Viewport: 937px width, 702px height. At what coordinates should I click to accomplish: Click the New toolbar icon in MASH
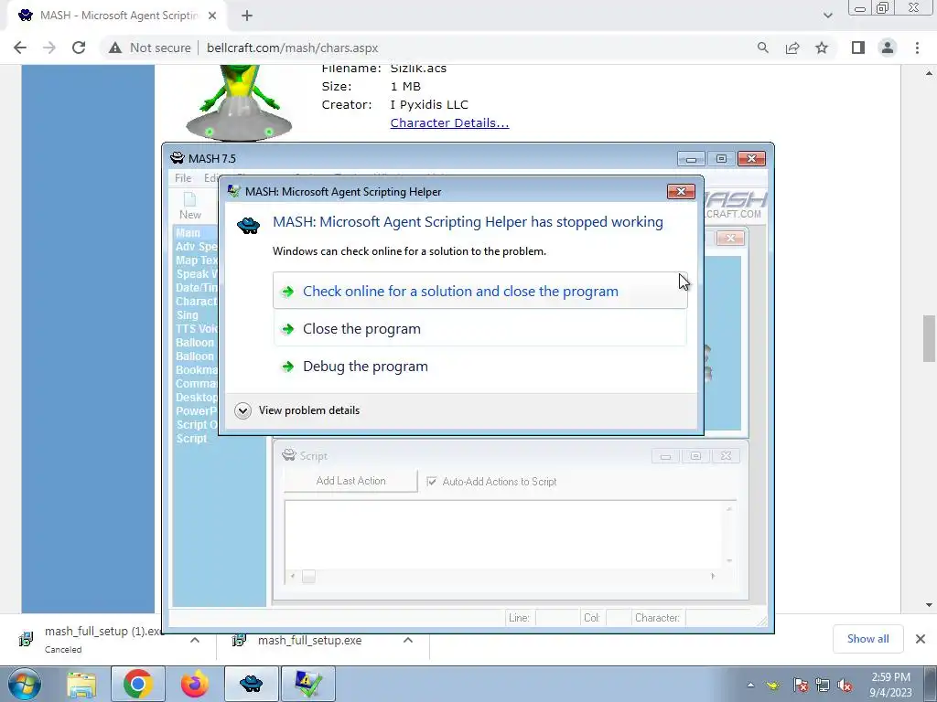pos(190,206)
